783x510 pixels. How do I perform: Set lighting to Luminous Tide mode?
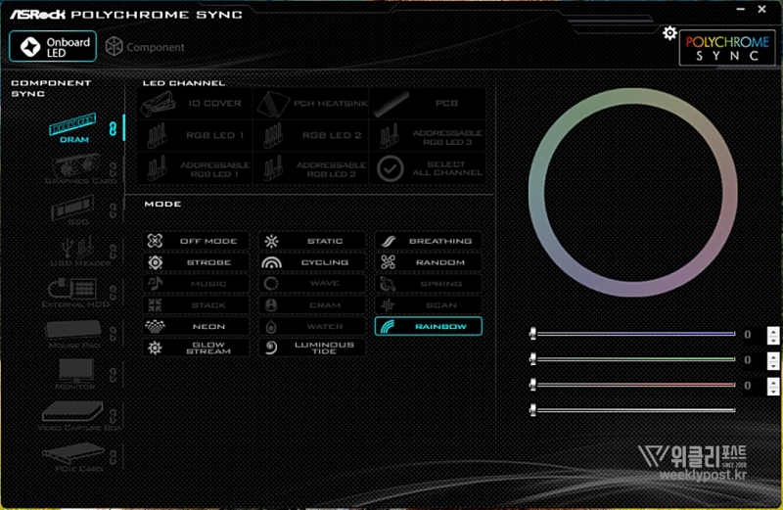pyautogui.click(x=312, y=348)
